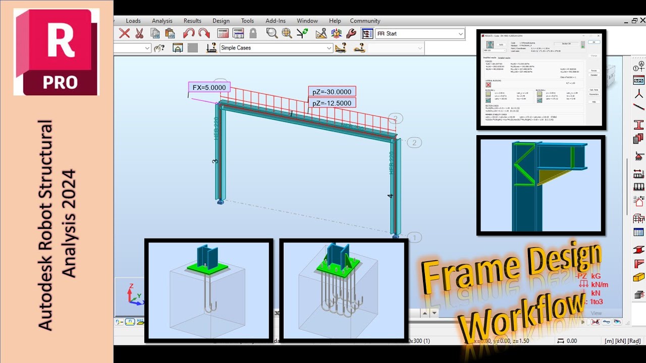Click the red Redo arrow

[204, 33]
